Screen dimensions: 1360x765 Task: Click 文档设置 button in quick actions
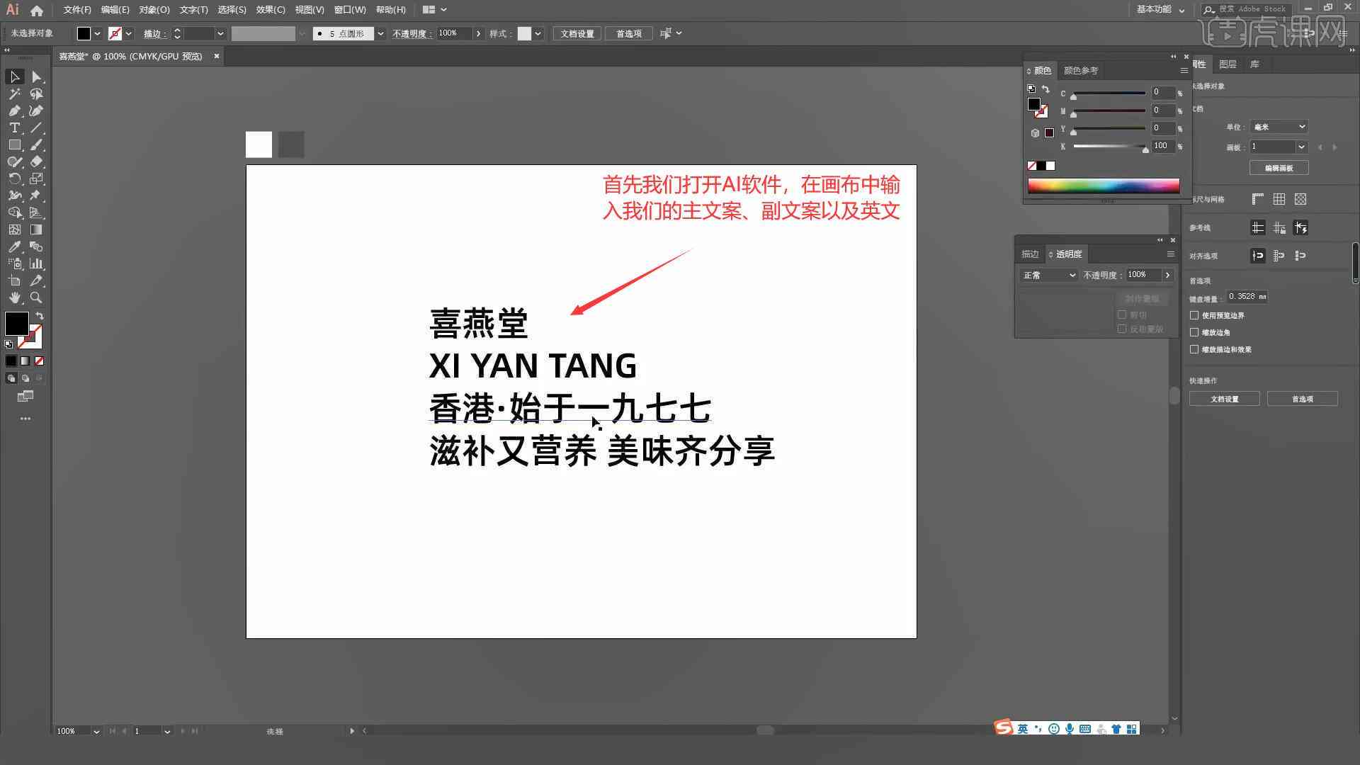(1225, 399)
